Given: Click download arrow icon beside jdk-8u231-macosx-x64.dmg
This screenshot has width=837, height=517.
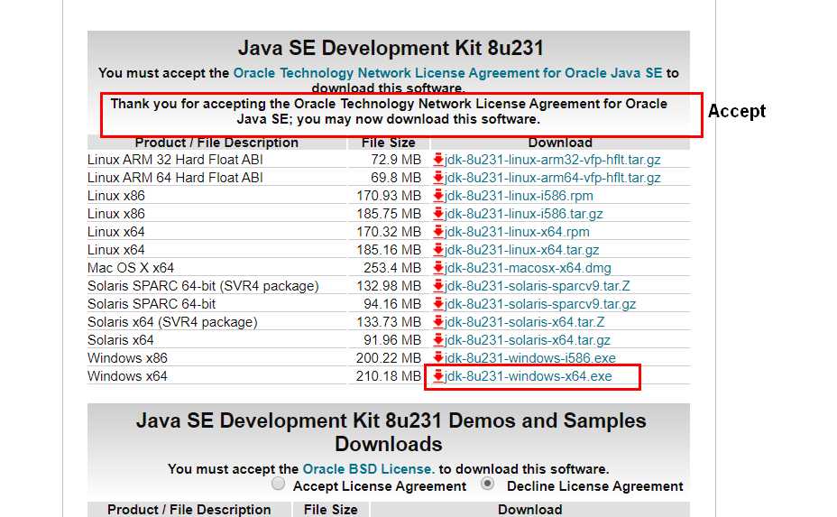Looking at the screenshot, I should (438, 268).
